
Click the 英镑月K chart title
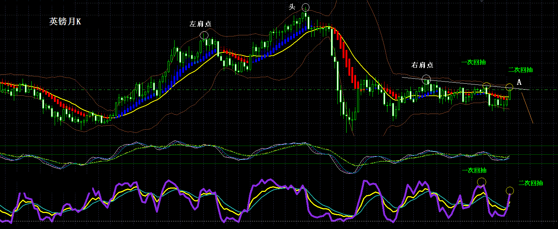(65, 22)
